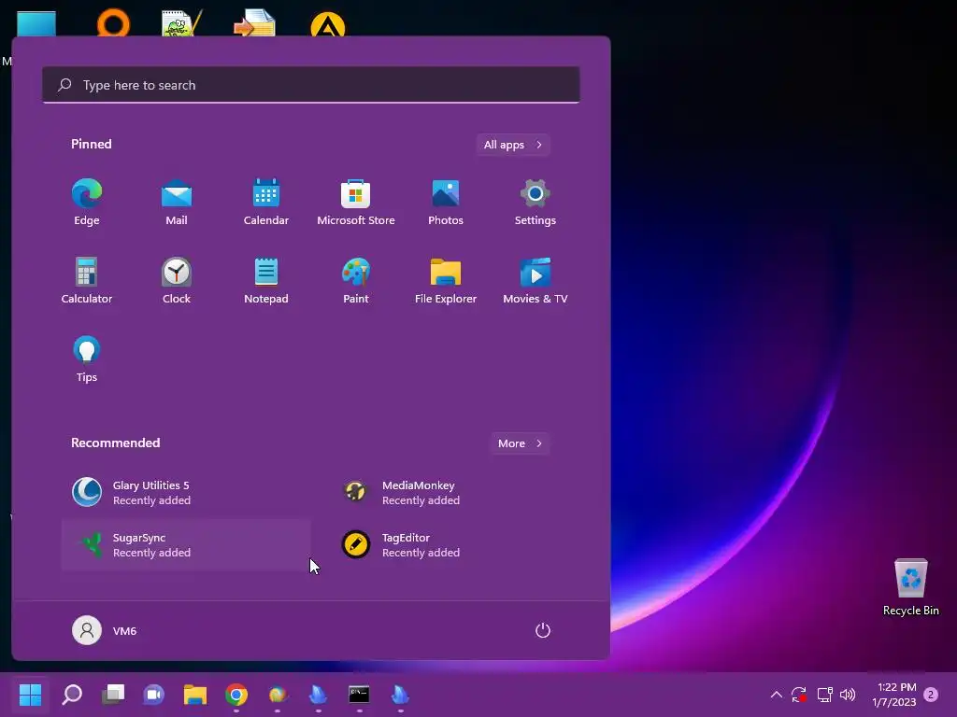Open the notification badge showing 2

pos(931,695)
